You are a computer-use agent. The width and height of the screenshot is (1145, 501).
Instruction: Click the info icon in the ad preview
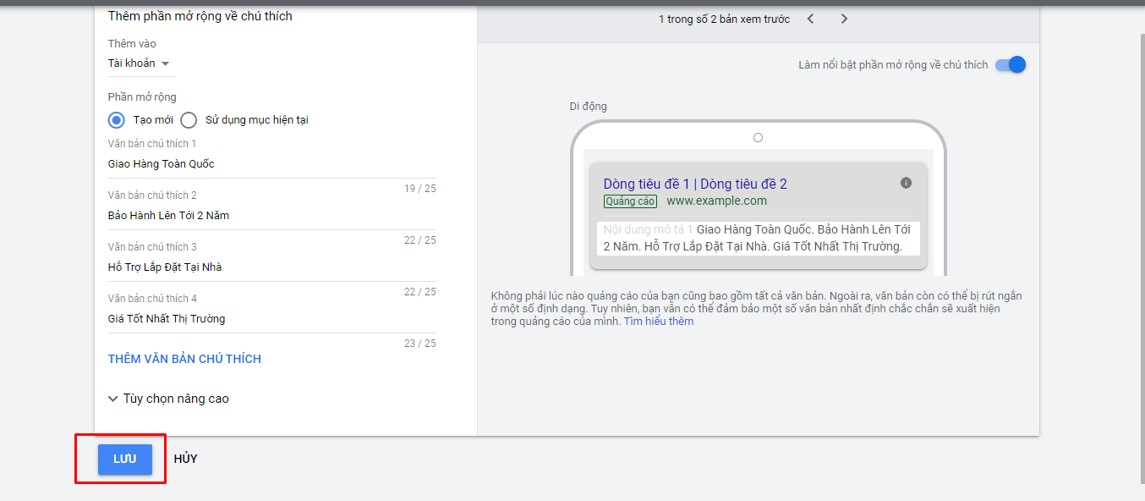coord(906,183)
